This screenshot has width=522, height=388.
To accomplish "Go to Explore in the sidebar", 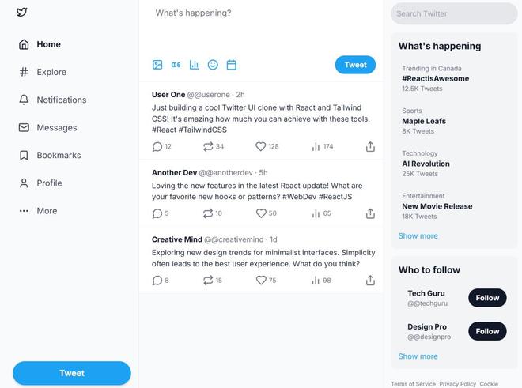I will 43,72.
